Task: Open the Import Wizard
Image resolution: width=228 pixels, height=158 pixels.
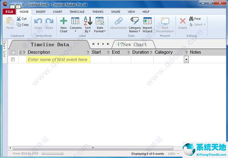Action: (x=147, y=25)
